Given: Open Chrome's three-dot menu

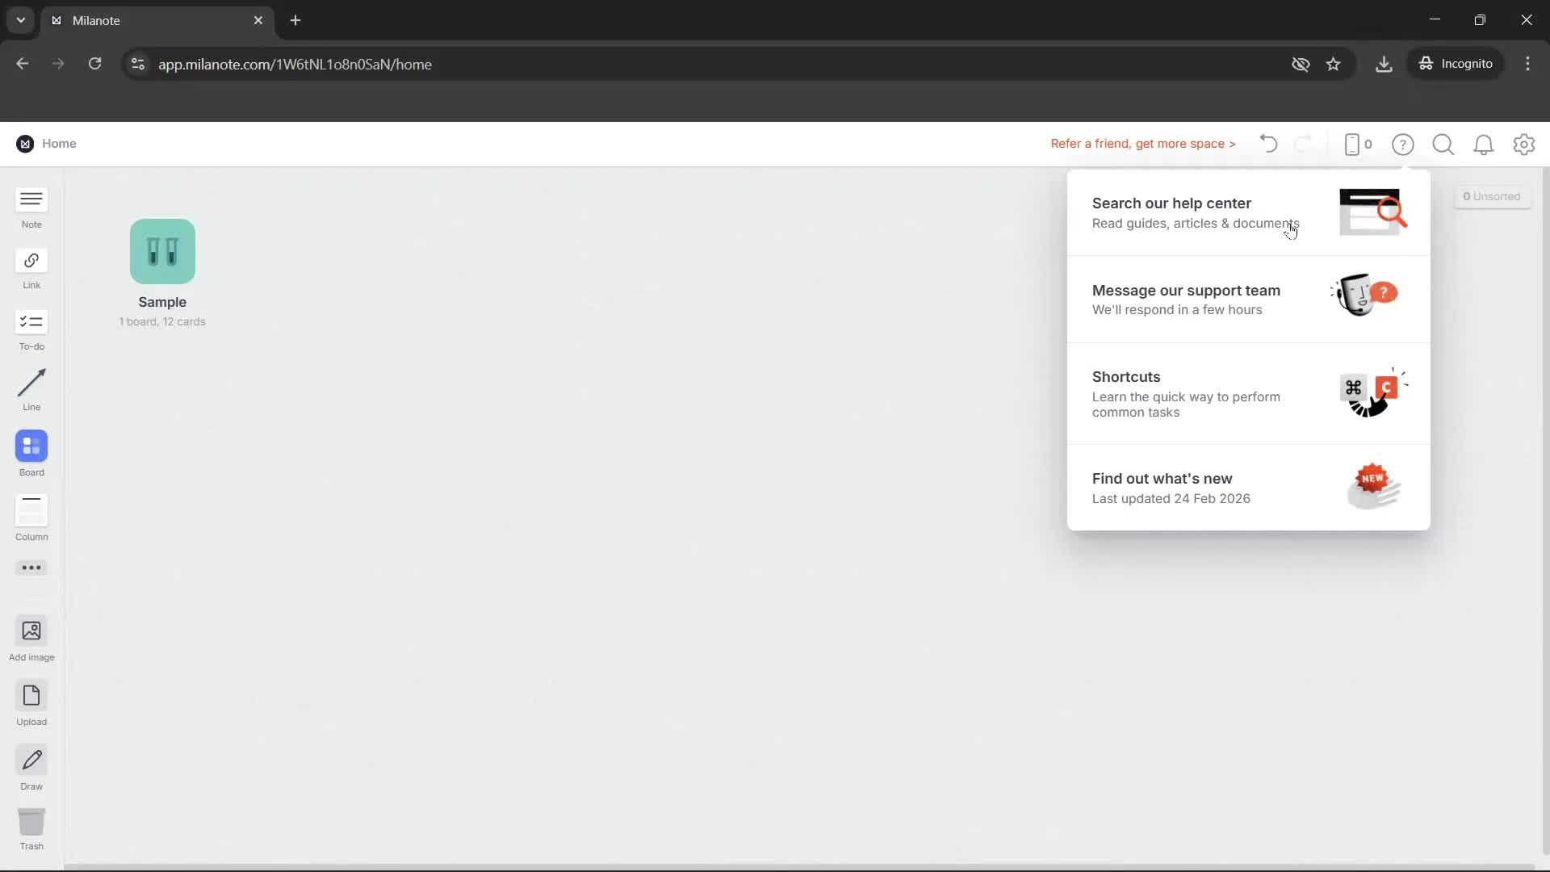Looking at the screenshot, I should tap(1528, 64).
